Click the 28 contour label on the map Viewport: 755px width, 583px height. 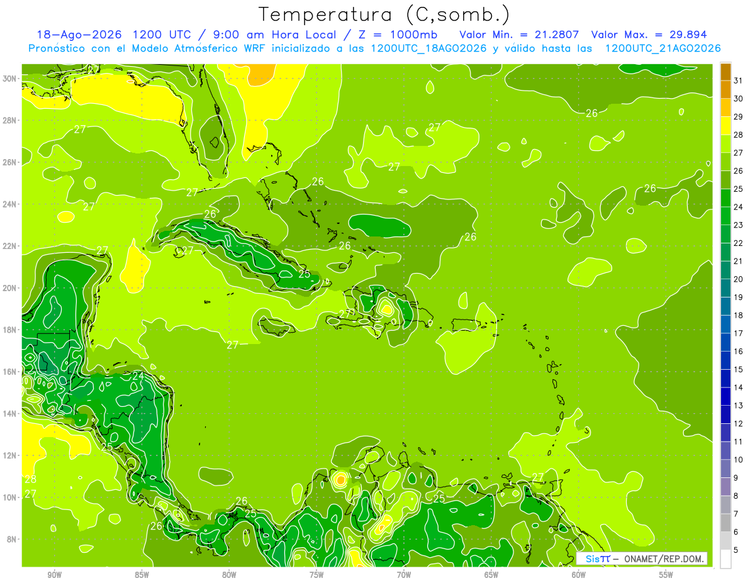coord(30,480)
